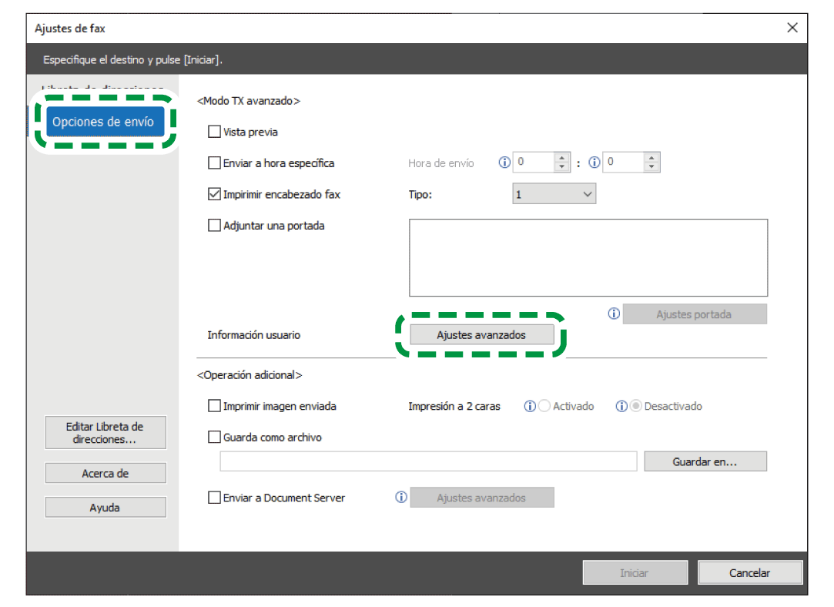Increase the send hour with the up arrow
The width and height of the screenshot is (834, 607).
pos(562,158)
